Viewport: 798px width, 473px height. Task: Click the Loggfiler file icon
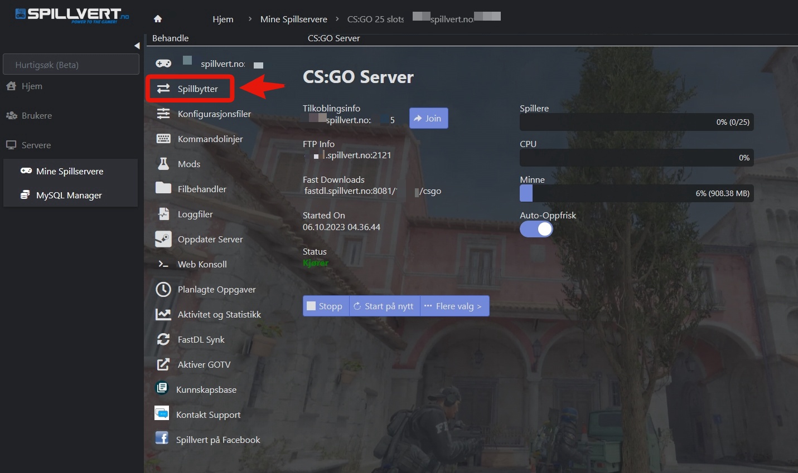[163, 213]
